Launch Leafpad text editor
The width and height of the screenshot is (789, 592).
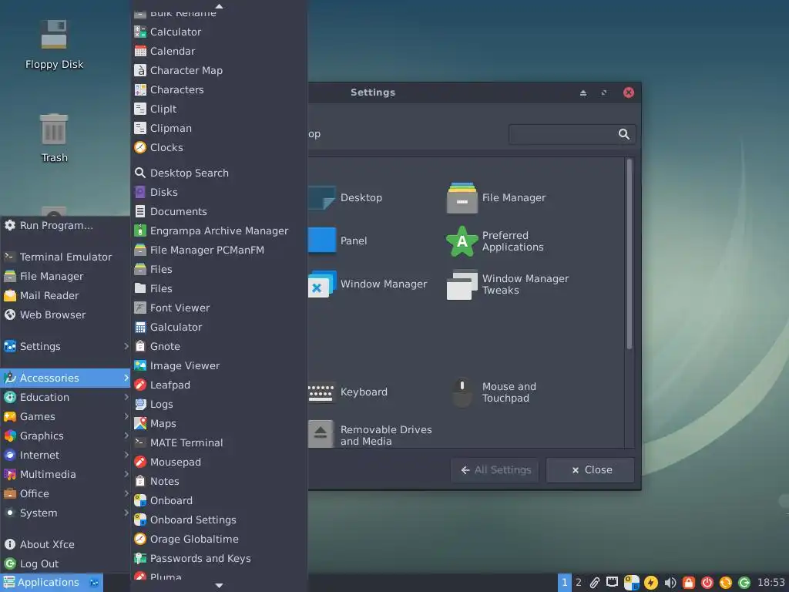tap(219, 385)
